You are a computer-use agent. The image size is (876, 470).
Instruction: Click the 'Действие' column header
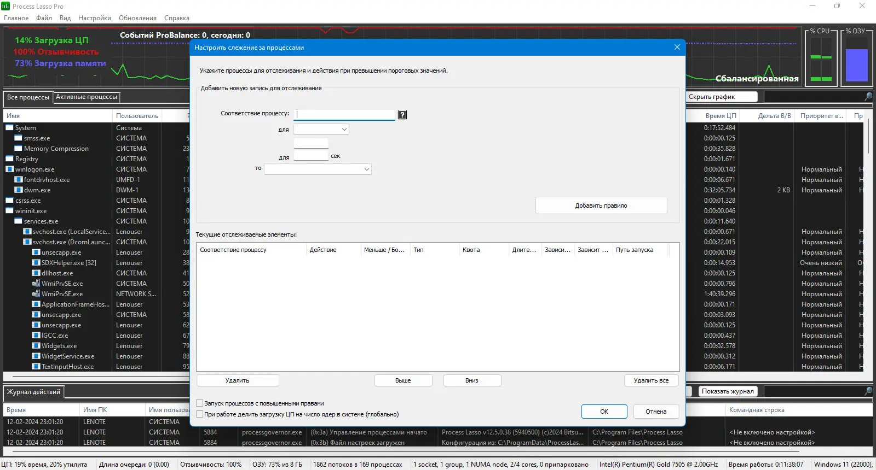[x=333, y=250]
